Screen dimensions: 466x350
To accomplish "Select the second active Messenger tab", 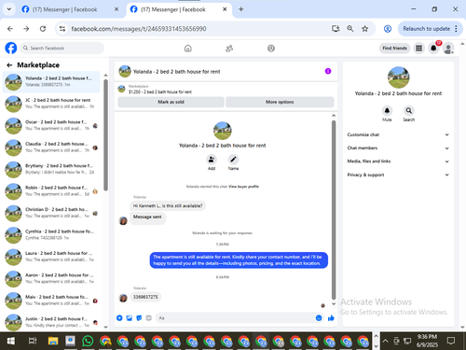I will point(179,9).
